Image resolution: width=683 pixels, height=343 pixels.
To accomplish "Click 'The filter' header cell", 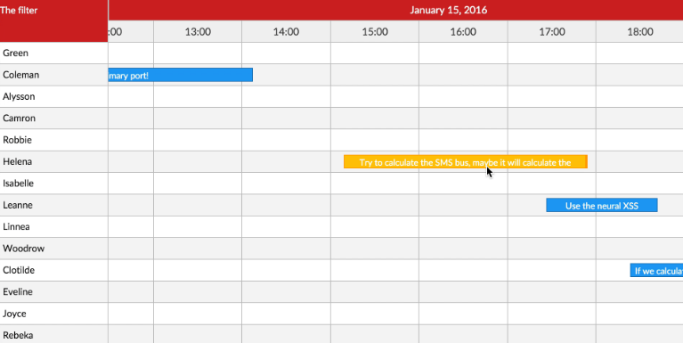I will (x=54, y=20).
